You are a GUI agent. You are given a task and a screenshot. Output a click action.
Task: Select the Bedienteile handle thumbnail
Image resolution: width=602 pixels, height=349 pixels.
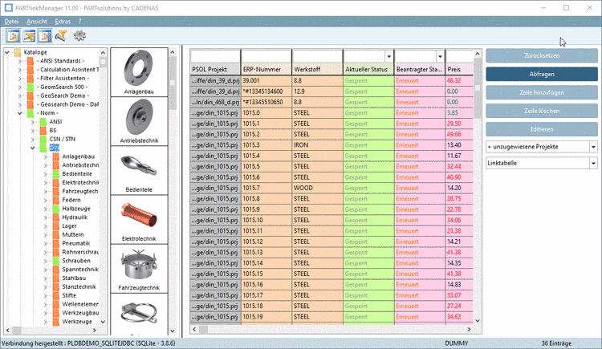point(139,170)
